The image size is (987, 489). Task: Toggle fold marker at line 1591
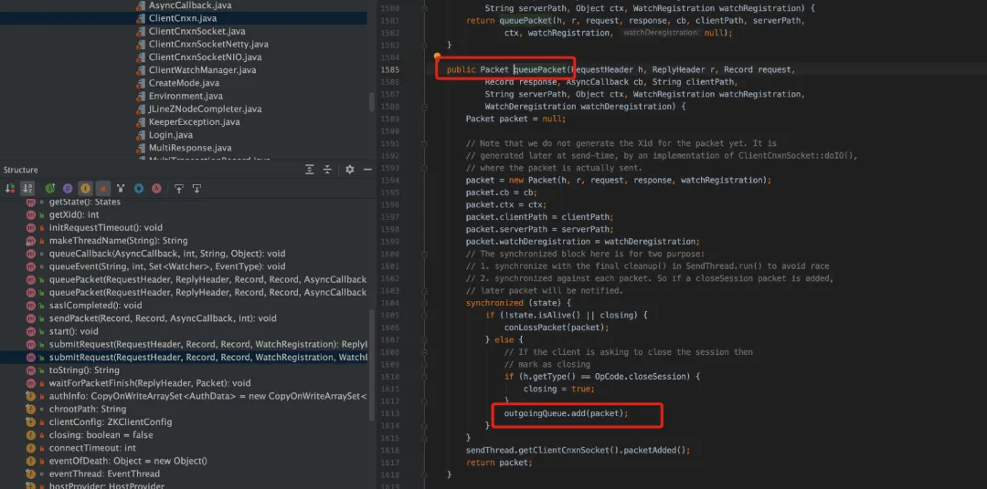click(x=424, y=143)
